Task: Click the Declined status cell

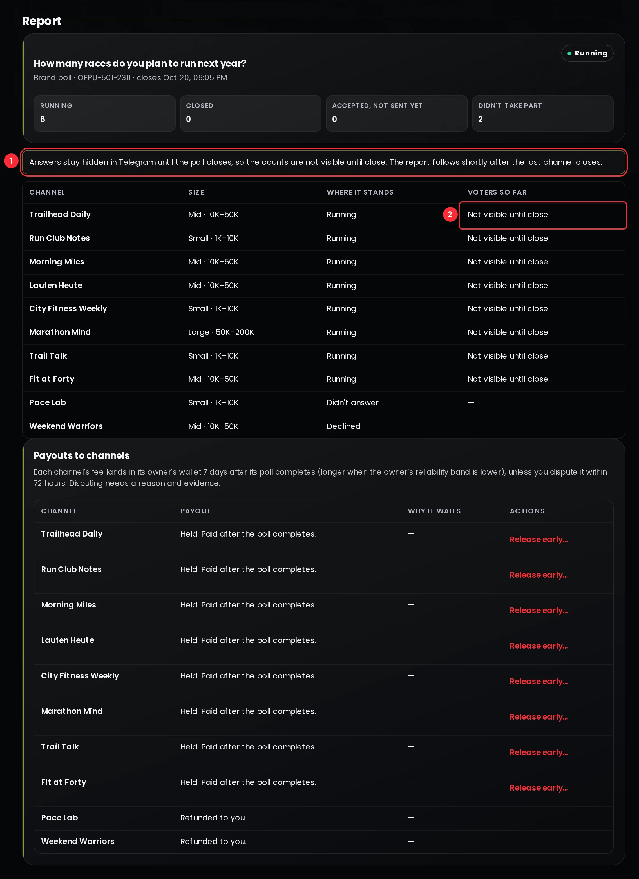Action: [343, 427]
